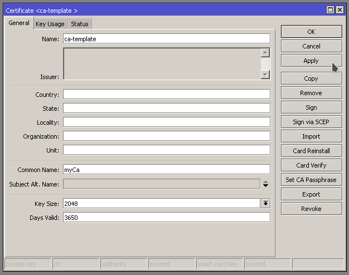Revoke the certificate
This screenshot has height=275, width=349.
(x=311, y=209)
